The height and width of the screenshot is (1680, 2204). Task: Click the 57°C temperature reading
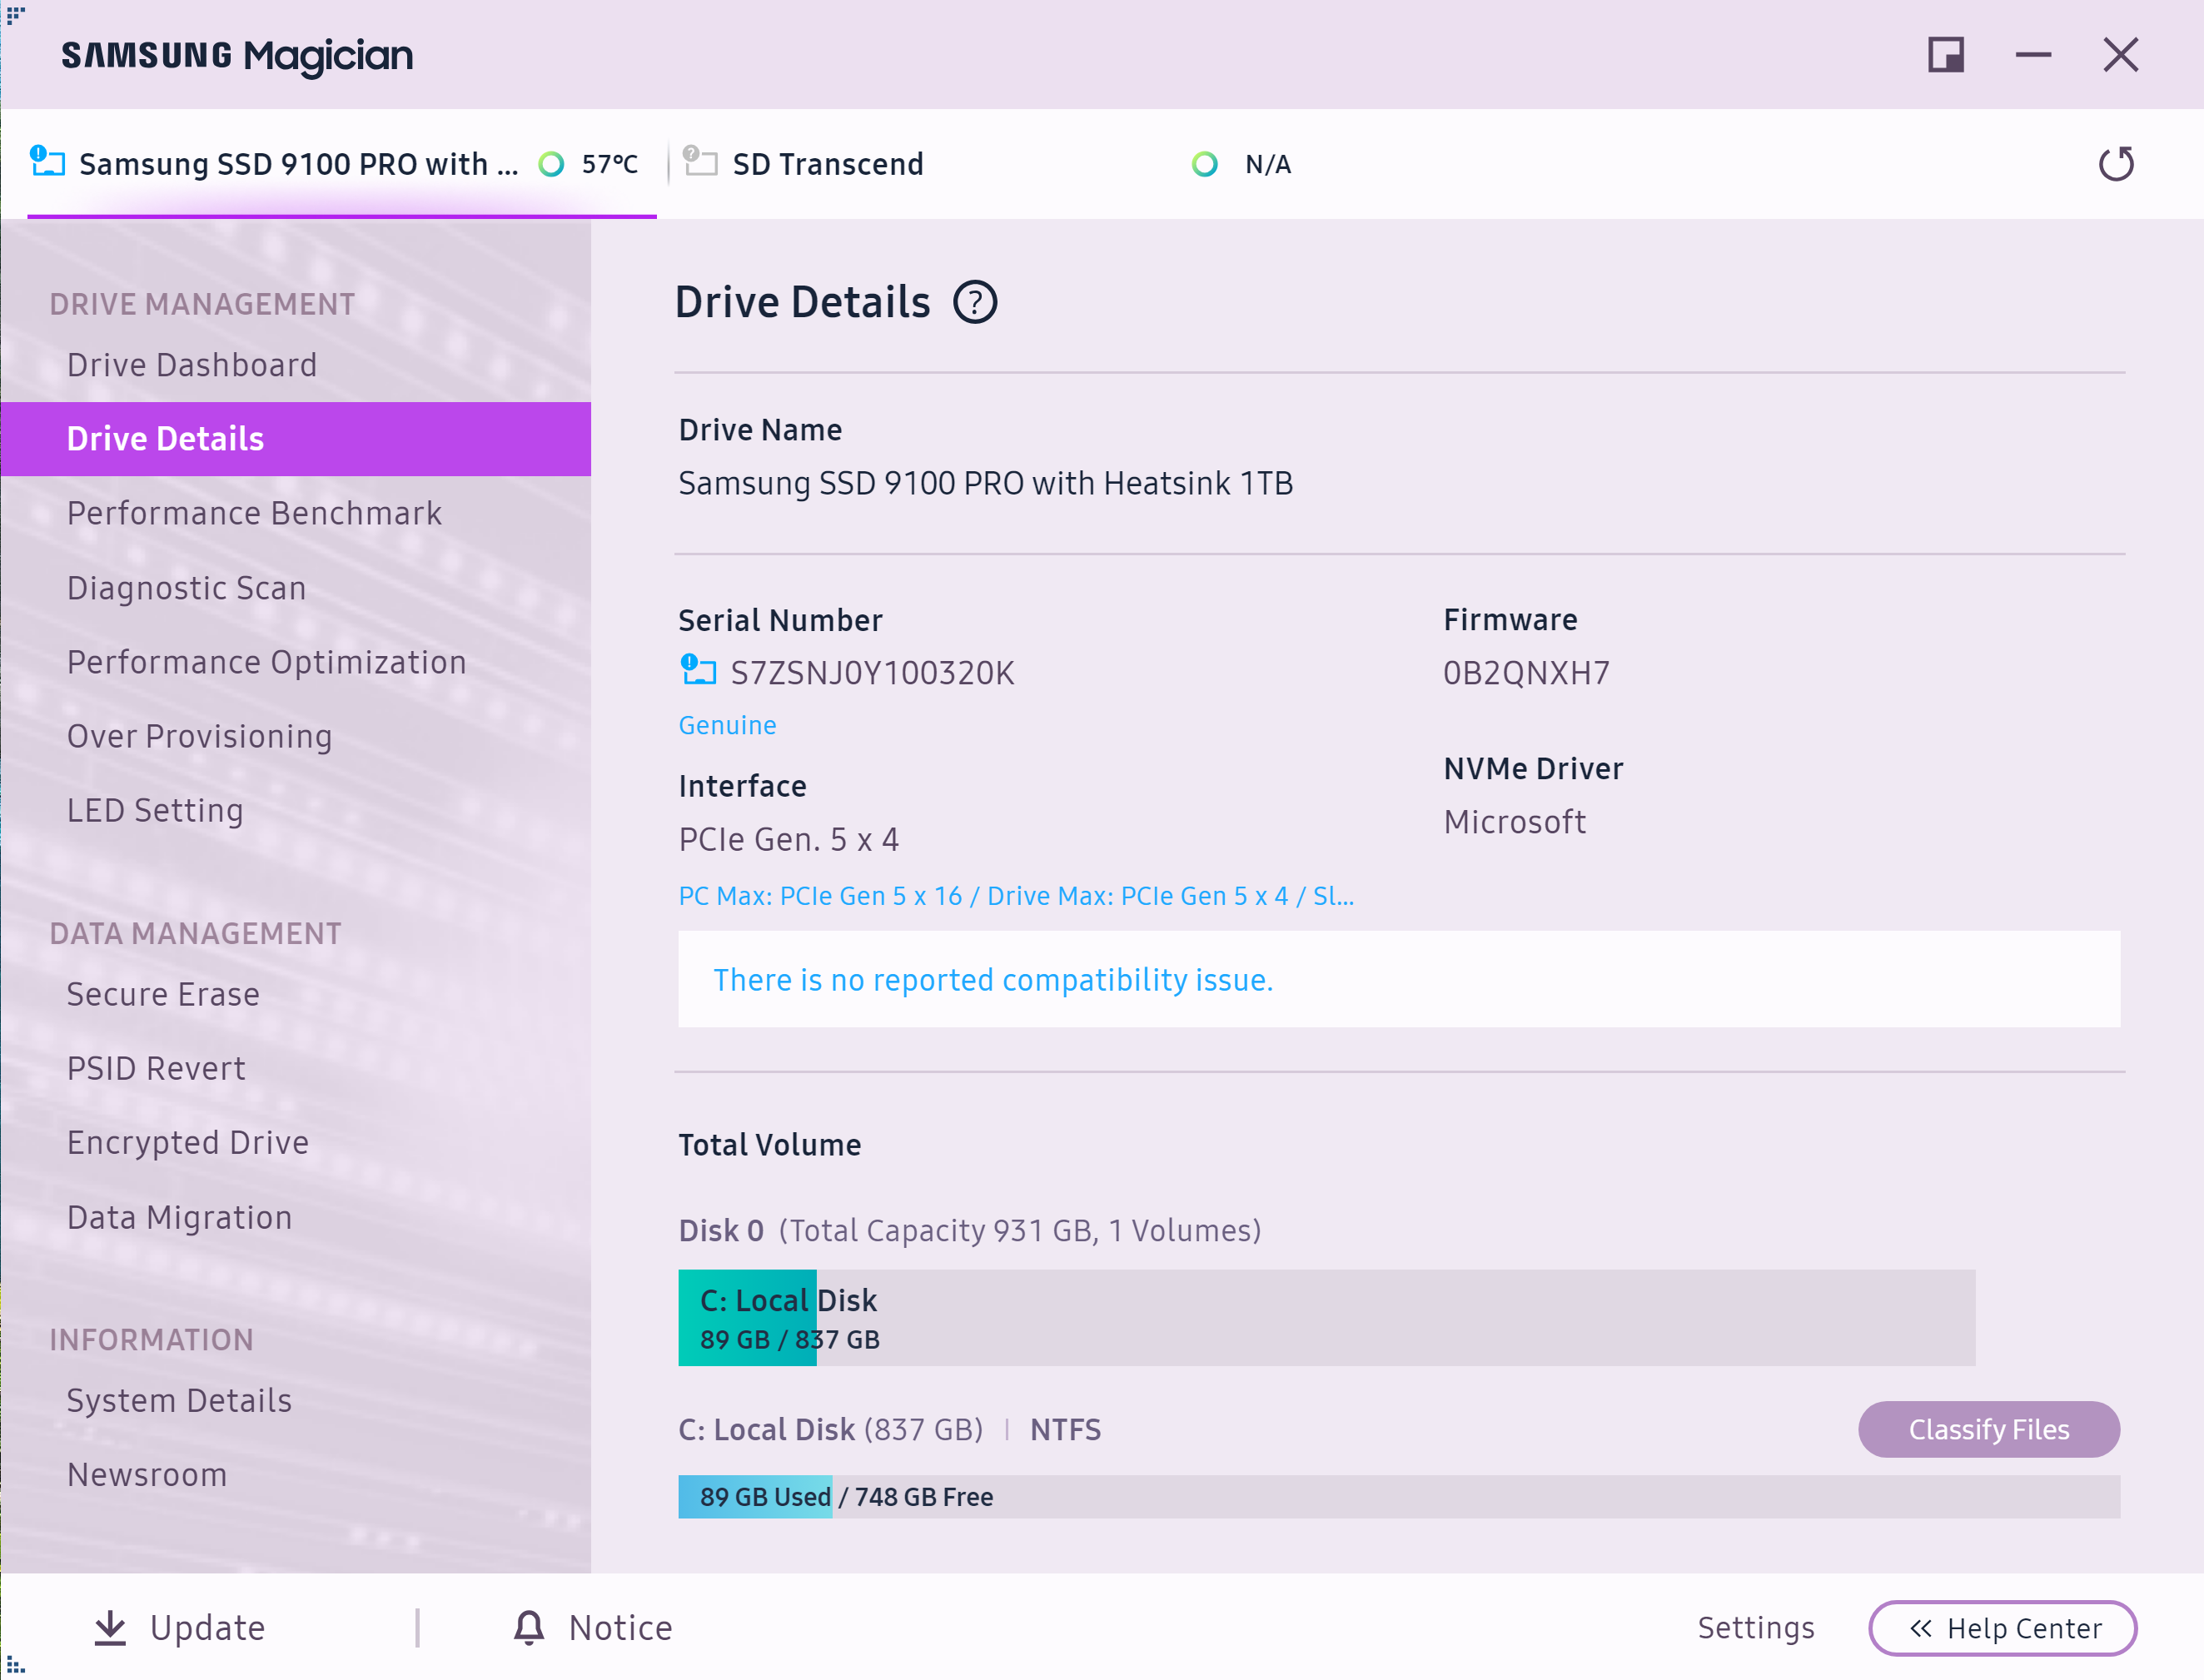609,164
